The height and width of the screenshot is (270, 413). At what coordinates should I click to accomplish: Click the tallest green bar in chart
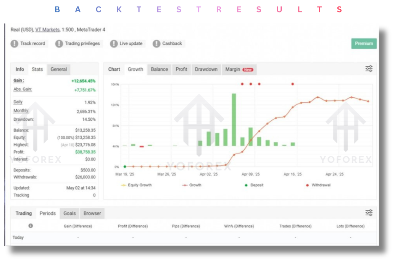[x=234, y=119]
